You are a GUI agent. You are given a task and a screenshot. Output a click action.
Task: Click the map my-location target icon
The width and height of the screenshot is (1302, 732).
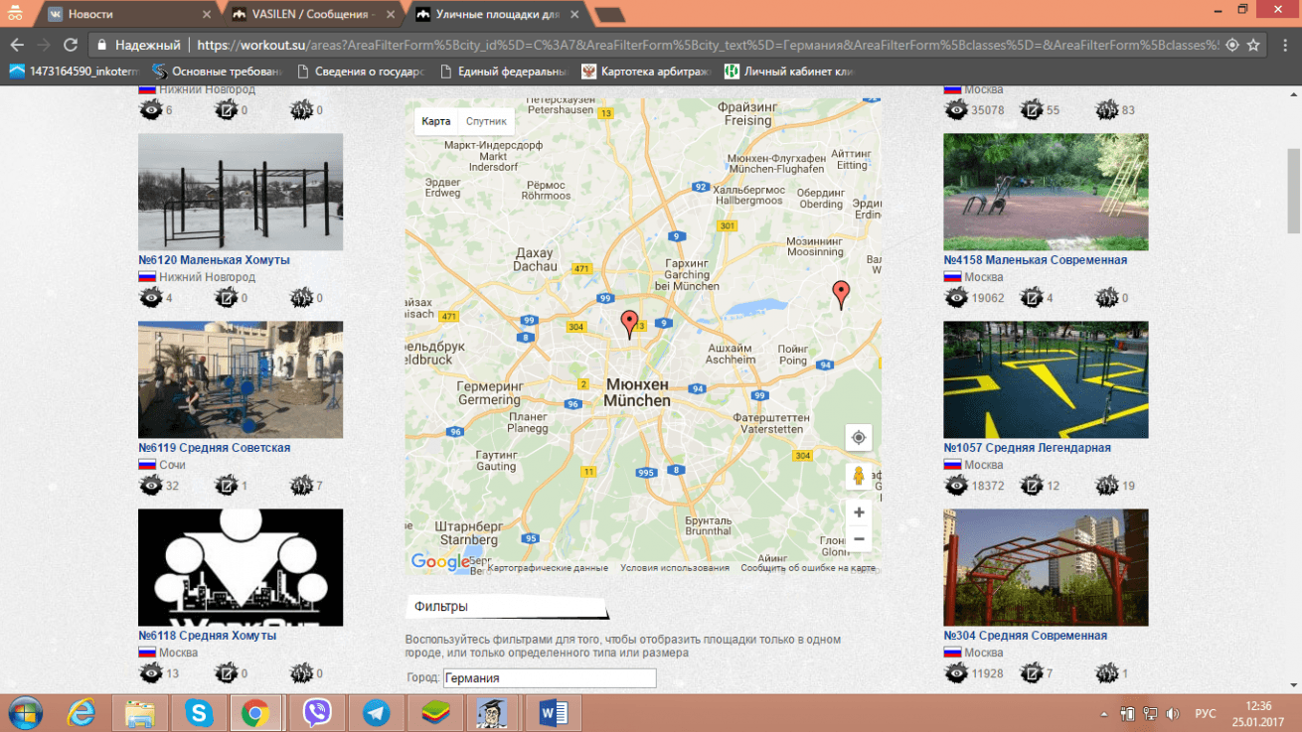pos(858,437)
